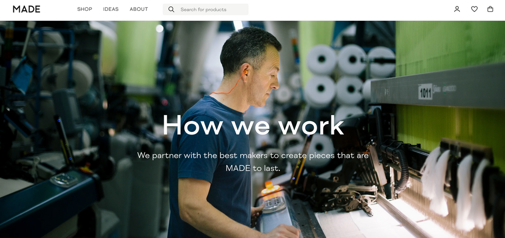Image resolution: width=505 pixels, height=238 pixels.
Task: Click the How we work heading
Action: [253, 125]
